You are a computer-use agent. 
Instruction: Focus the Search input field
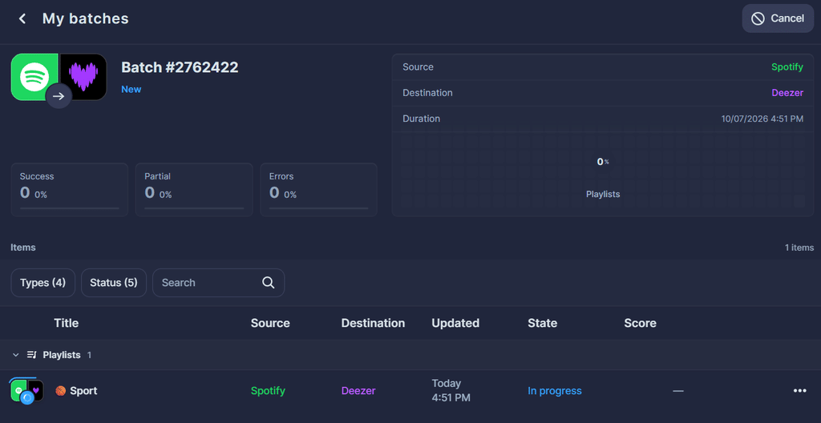point(218,283)
